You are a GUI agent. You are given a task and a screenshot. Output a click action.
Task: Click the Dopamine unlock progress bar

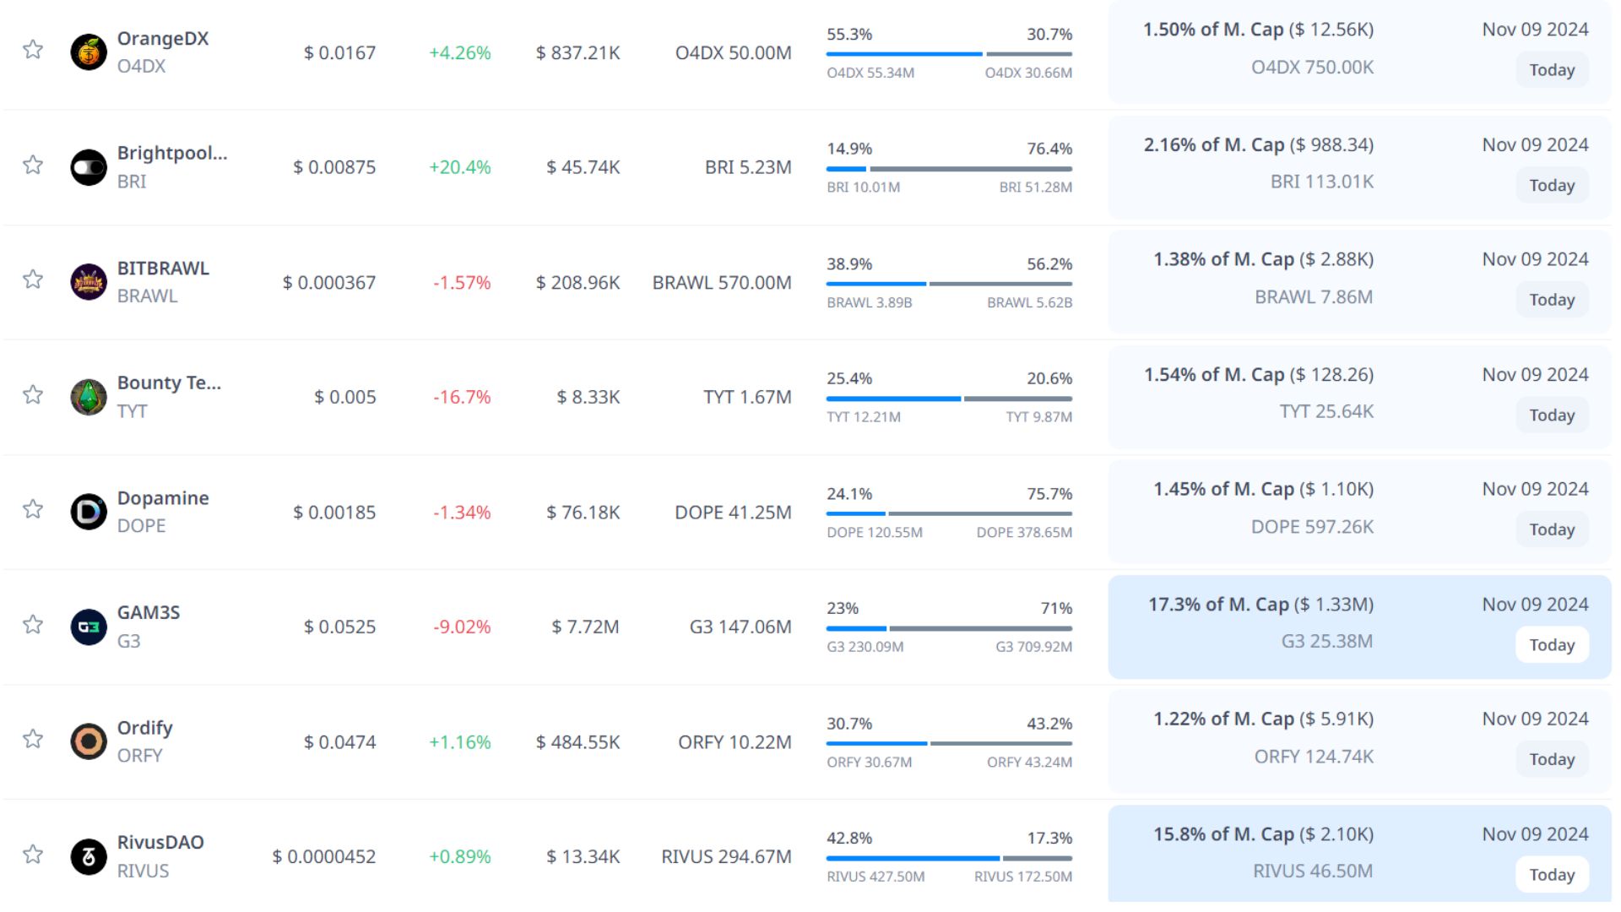pos(949,513)
